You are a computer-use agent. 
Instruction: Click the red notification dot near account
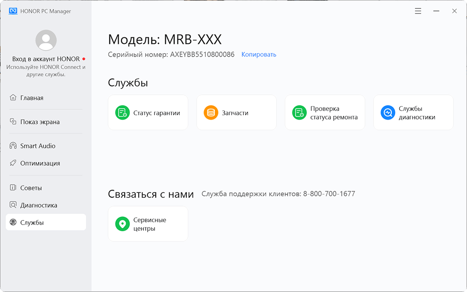click(84, 59)
